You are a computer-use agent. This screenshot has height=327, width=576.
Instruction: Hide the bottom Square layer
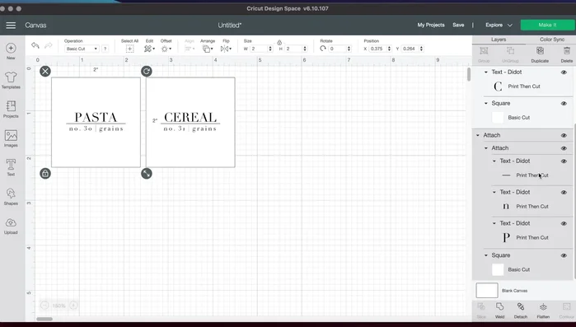point(564,255)
